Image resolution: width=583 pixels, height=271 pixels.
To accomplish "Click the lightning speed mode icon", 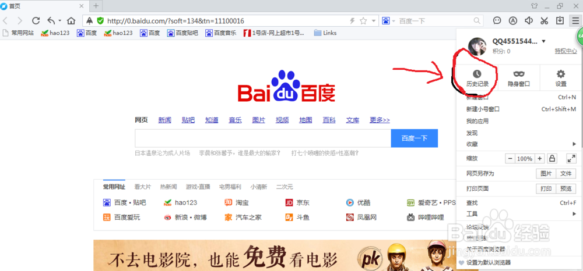I will tap(353, 21).
